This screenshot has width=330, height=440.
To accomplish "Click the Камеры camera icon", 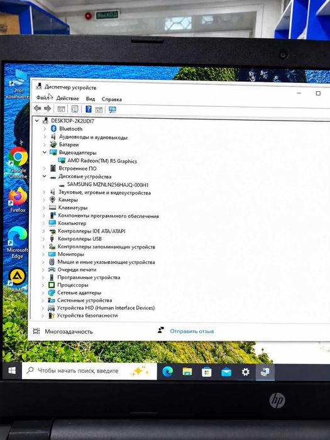I will tap(52, 199).
